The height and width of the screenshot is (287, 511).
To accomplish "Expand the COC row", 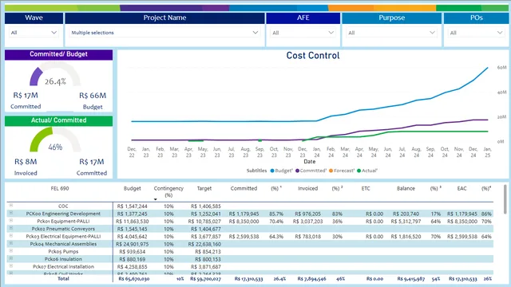I will [x=10, y=206].
